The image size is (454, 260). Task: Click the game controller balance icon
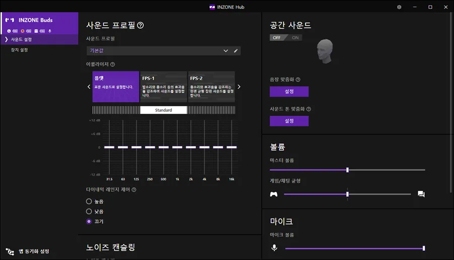pyautogui.click(x=273, y=194)
